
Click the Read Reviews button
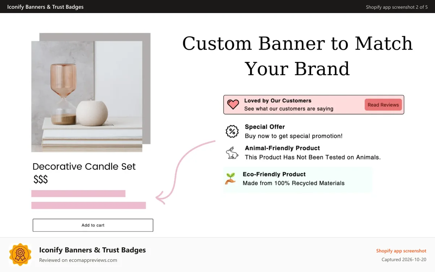(x=383, y=105)
